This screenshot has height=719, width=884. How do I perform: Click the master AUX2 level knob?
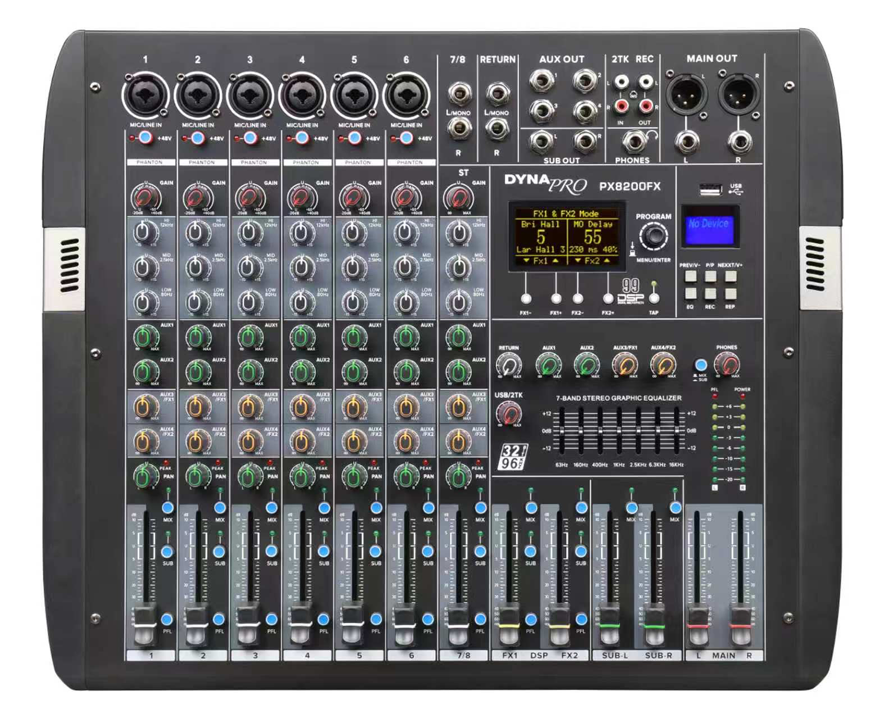586,365
